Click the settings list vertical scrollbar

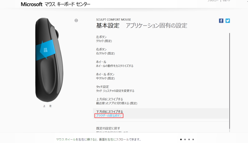point(229,81)
